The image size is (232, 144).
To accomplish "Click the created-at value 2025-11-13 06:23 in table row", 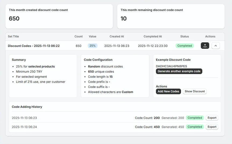I will 117,46.
